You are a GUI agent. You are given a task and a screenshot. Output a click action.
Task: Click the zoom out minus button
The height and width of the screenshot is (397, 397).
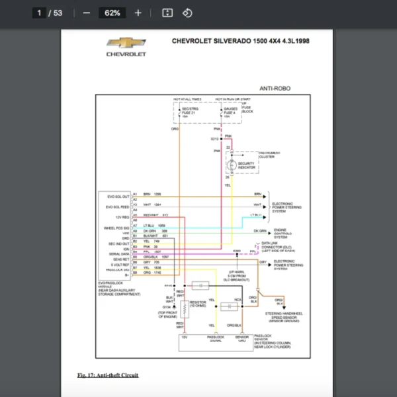pos(86,13)
